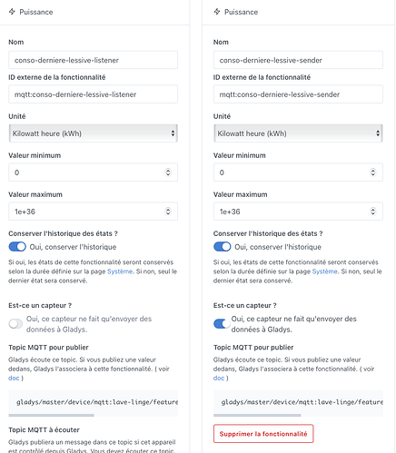Click the stepper arrows on the listener Valeur minimum field
The height and width of the screenshot is (453, 396).
(168, 172)
